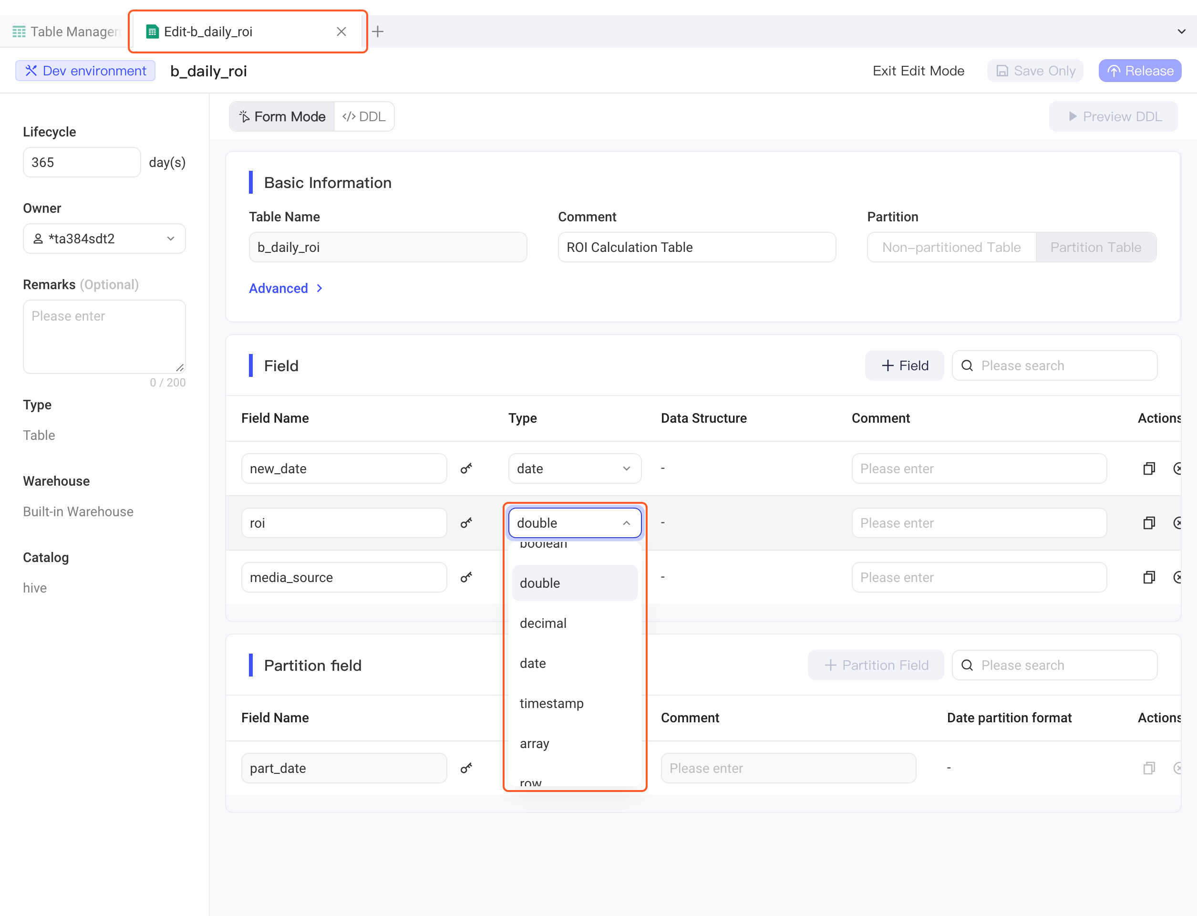Copy the roi field row

coord(1149,523)
